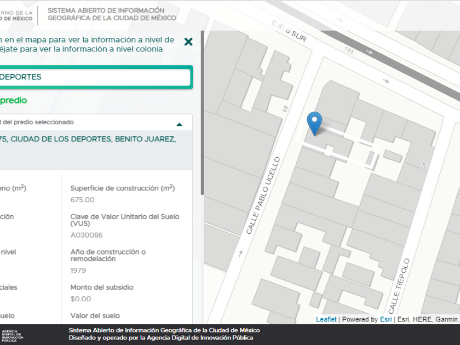Viewport: 460px width, 345px height.
Task: Click the Clave de Valor Unitario del Suelo label
Action: point(125,220)
